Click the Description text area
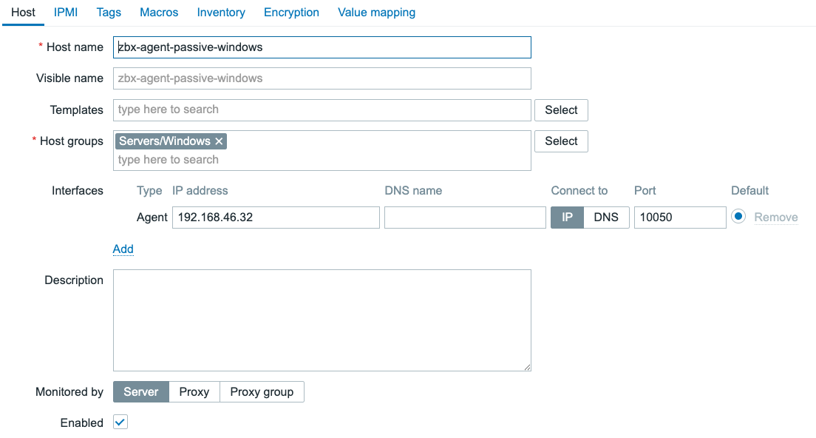The image size is (816, 438). 322,320
